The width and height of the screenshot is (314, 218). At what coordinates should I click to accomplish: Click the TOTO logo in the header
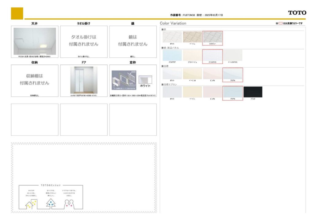coord(297,13)
